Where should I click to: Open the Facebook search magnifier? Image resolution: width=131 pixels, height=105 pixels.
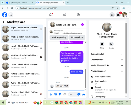(x=11, y=15)
